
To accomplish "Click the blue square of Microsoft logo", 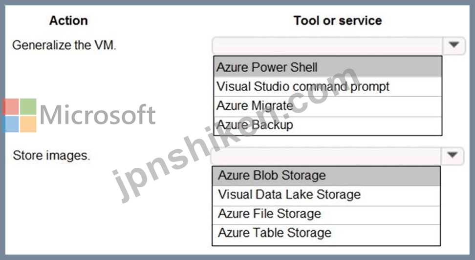I will (x=10, y=124).
